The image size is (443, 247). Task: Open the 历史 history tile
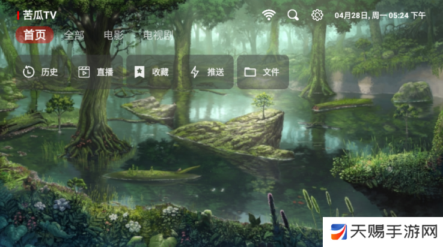[x=41, y=72]
